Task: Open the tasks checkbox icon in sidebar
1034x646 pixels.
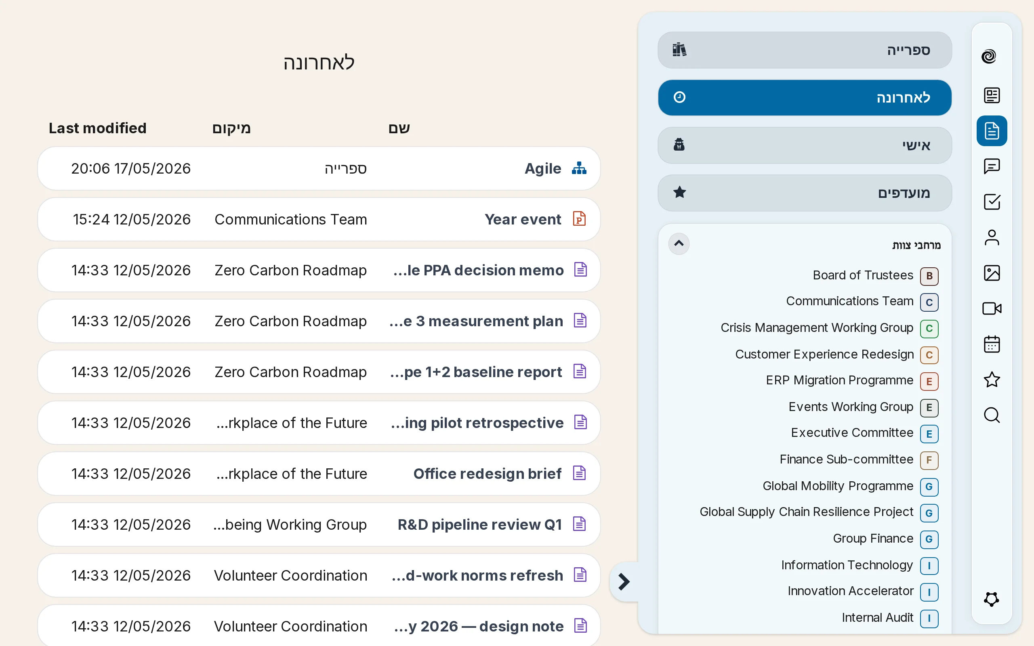Action: pyautogui.click(x=991, y=201)
